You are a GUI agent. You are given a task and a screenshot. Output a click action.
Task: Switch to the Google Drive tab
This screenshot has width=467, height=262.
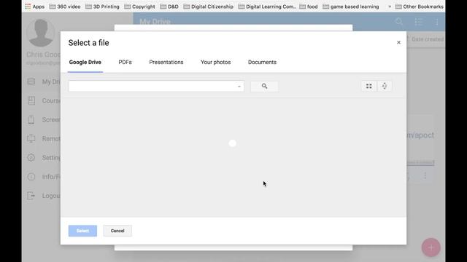coord(85,63)
